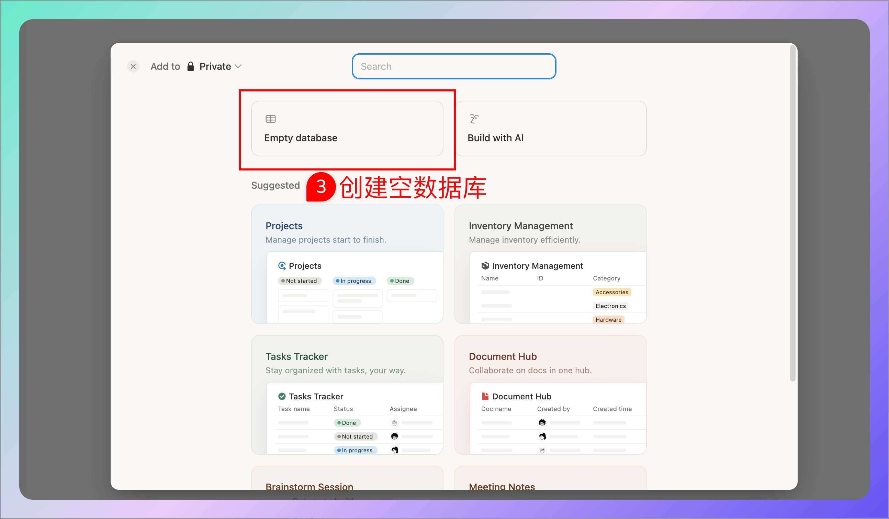
Task: Click inside the Search field
Action: pyautogui.click(x=454, y=66)
